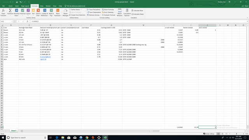
Task: Click the AutoSum sigma icon
Action: tap(10, 10)
